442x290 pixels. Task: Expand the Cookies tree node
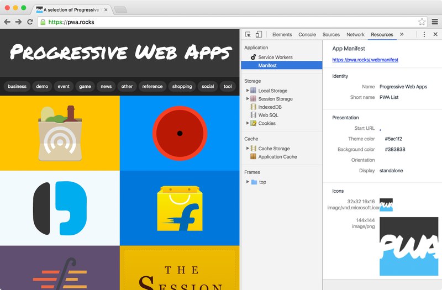(248, 123)
